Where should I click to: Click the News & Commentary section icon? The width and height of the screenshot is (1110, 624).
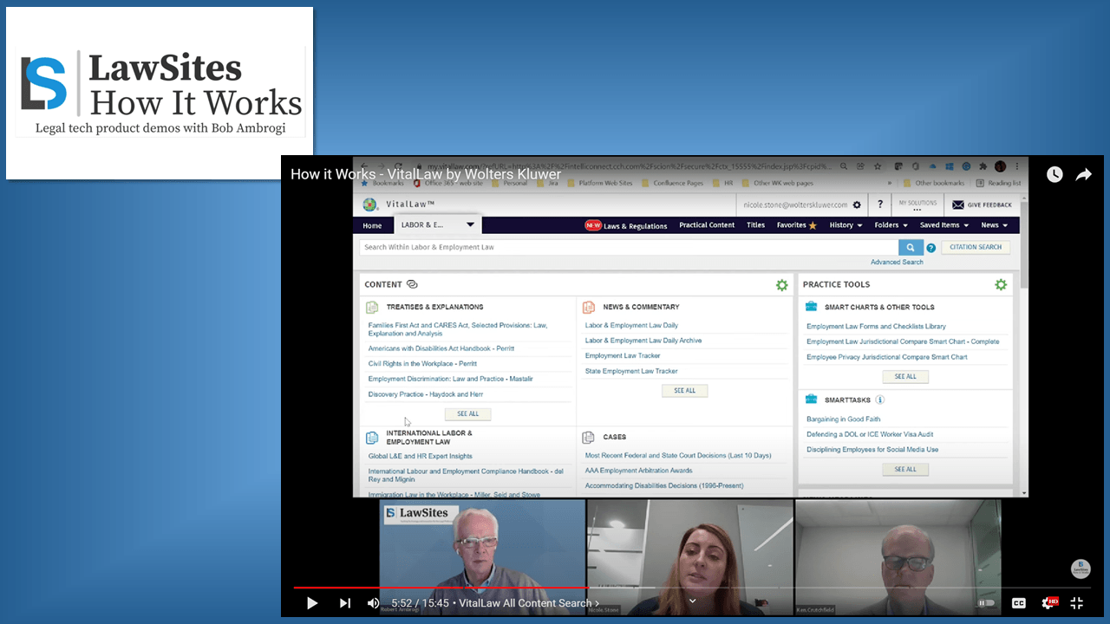pyautogui.click(x=589, y=307)
